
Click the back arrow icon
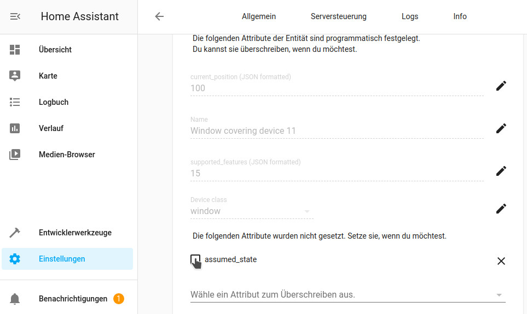(x=159, y=16)
